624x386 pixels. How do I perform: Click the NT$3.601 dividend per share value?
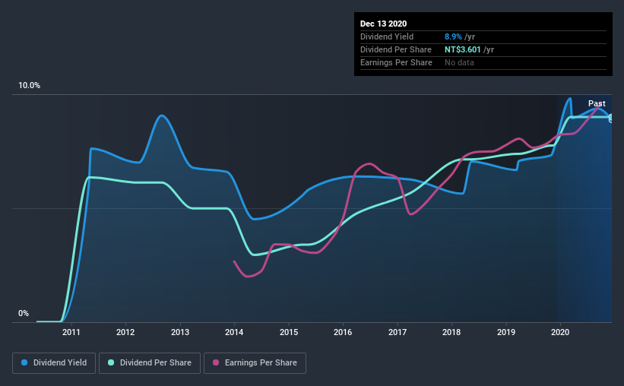(462, 49)
